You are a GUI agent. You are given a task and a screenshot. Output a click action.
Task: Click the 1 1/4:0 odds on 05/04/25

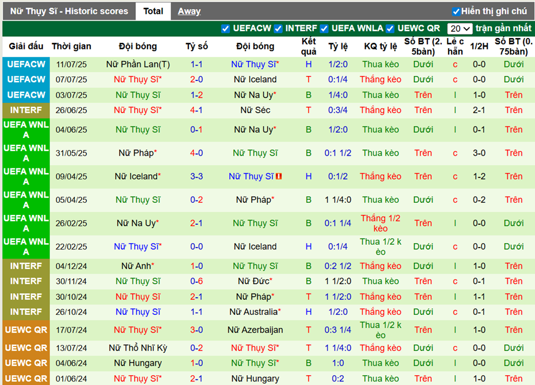coord(338,200)
